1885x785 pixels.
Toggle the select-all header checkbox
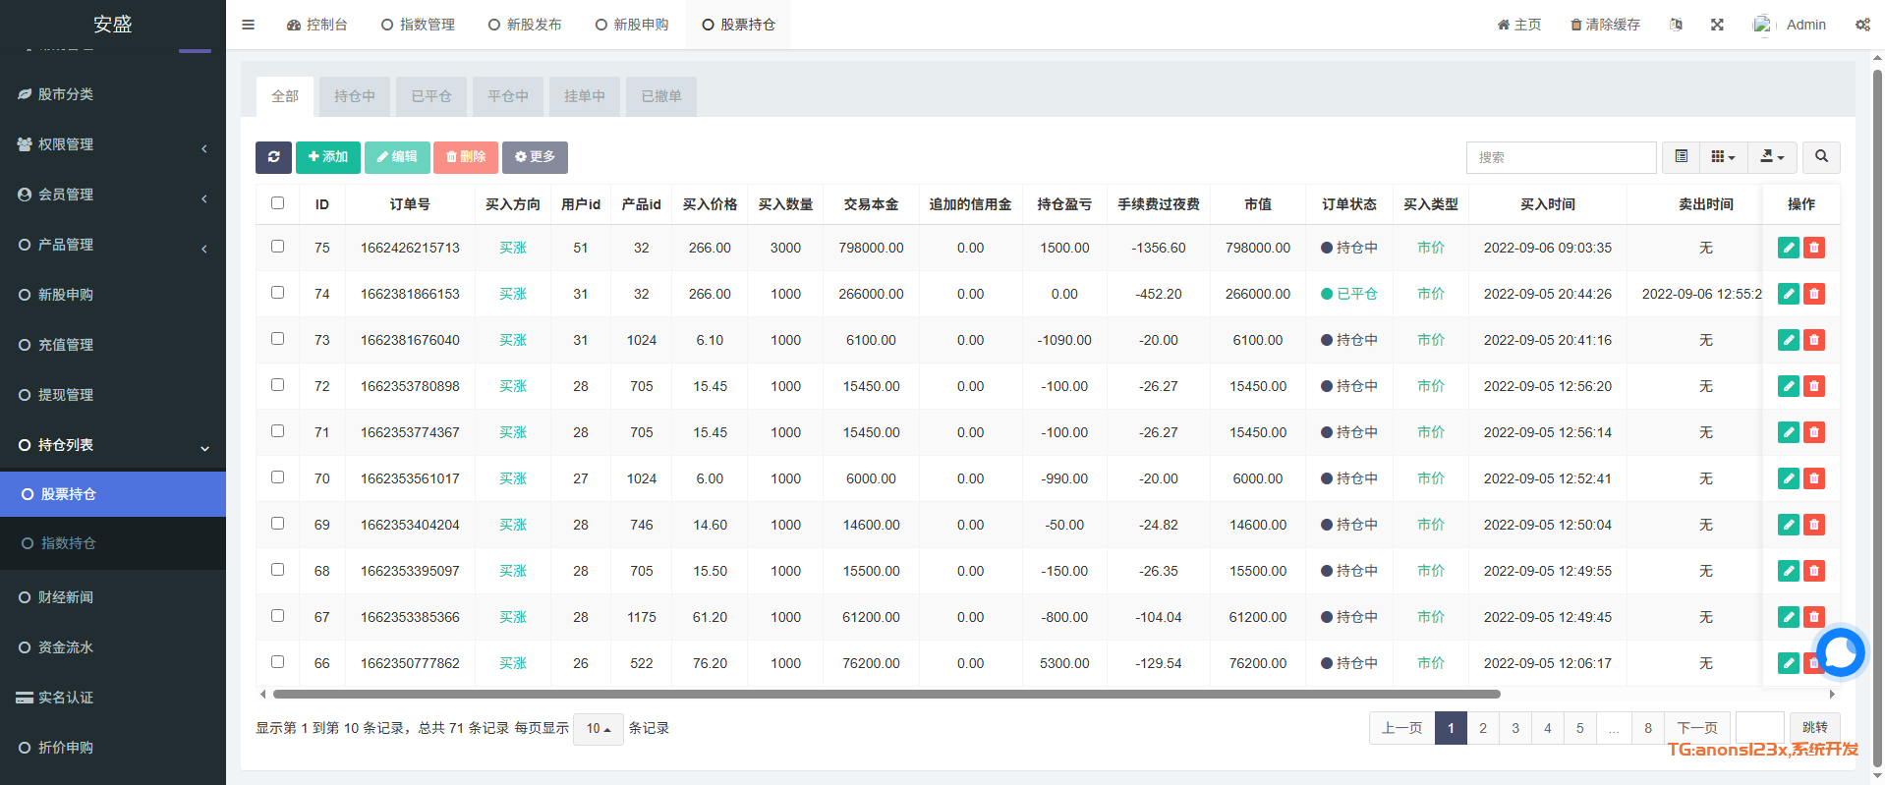coord(277,203)
